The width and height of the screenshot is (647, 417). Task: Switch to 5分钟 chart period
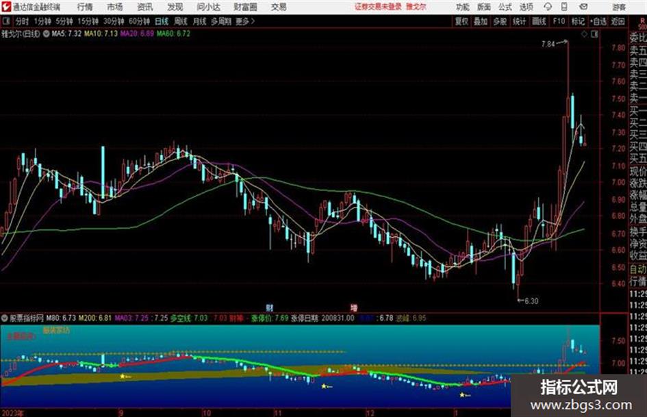64,21
